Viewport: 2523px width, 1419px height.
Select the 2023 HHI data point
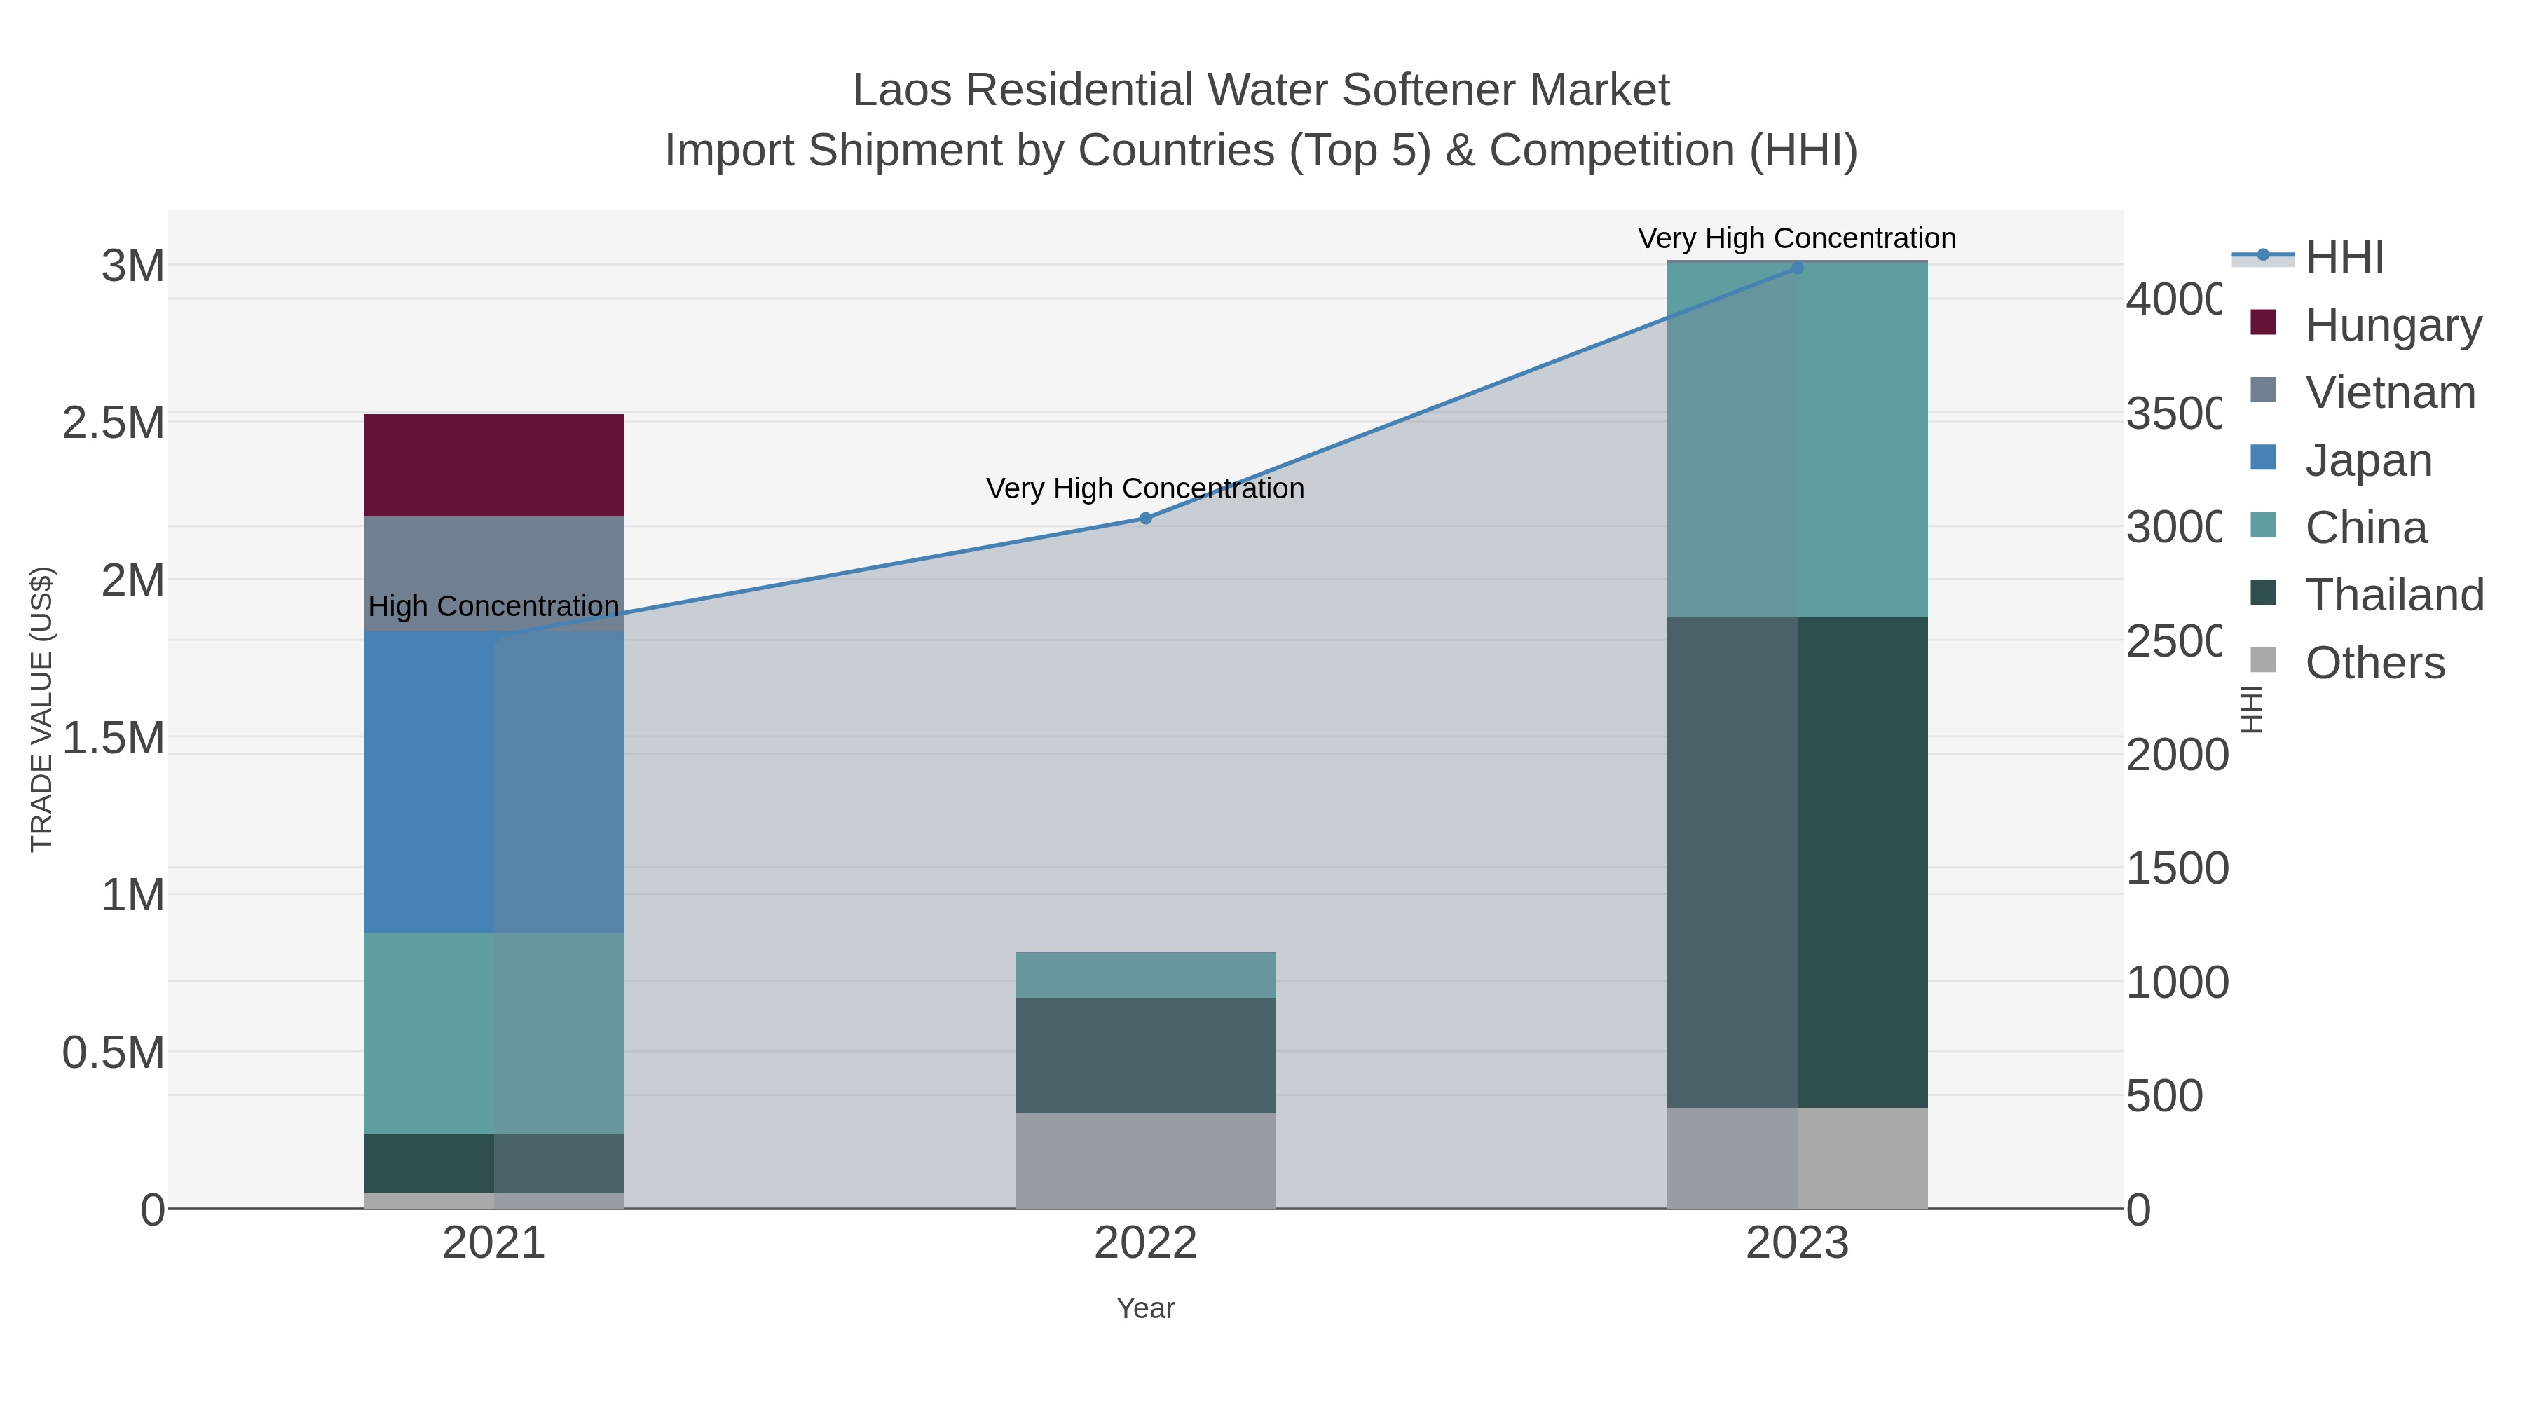pyautogui.click(x=1797, y=268)
